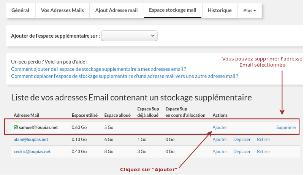Expand the extra storage address select box
The height and width of the screenshot is (175, 304).
[129, 36]
